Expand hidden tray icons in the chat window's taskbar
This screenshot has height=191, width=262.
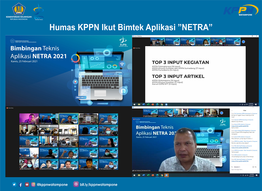pos(241,175)
